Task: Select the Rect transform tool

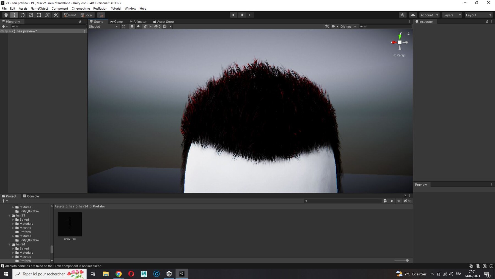Action: click(39, 15)
